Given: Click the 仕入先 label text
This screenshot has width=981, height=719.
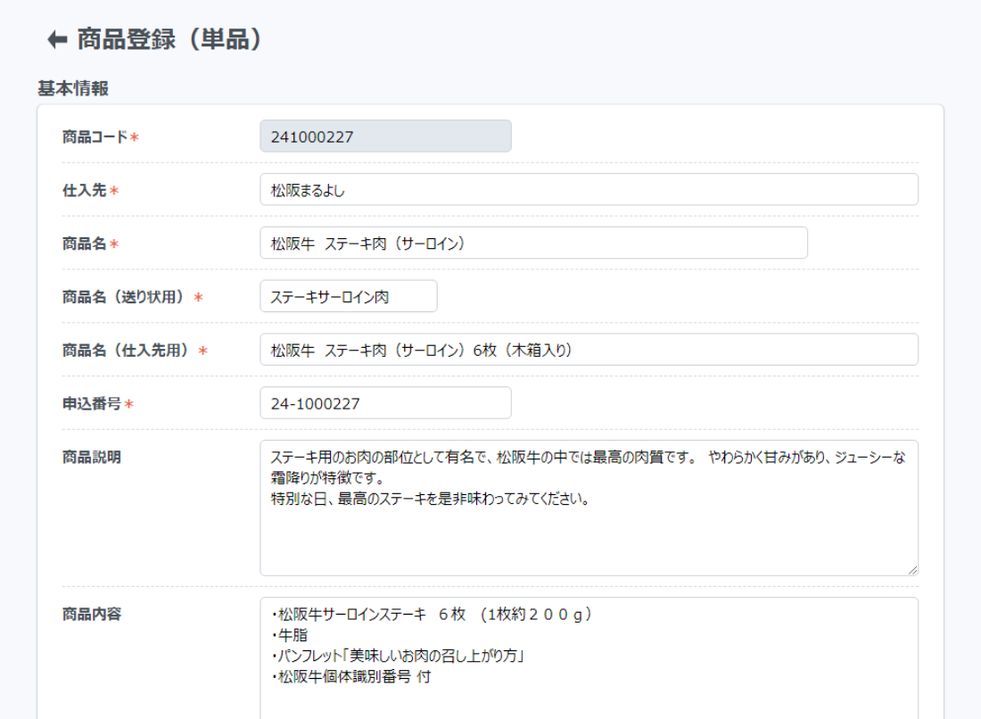Looking at the screenshot, I should 84,190.
